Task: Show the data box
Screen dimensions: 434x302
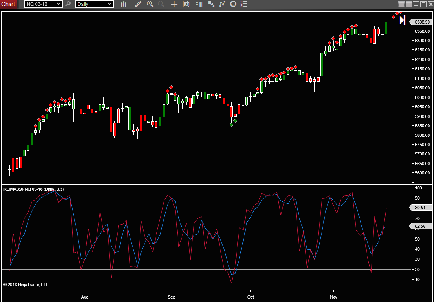Action: point(186,4)
